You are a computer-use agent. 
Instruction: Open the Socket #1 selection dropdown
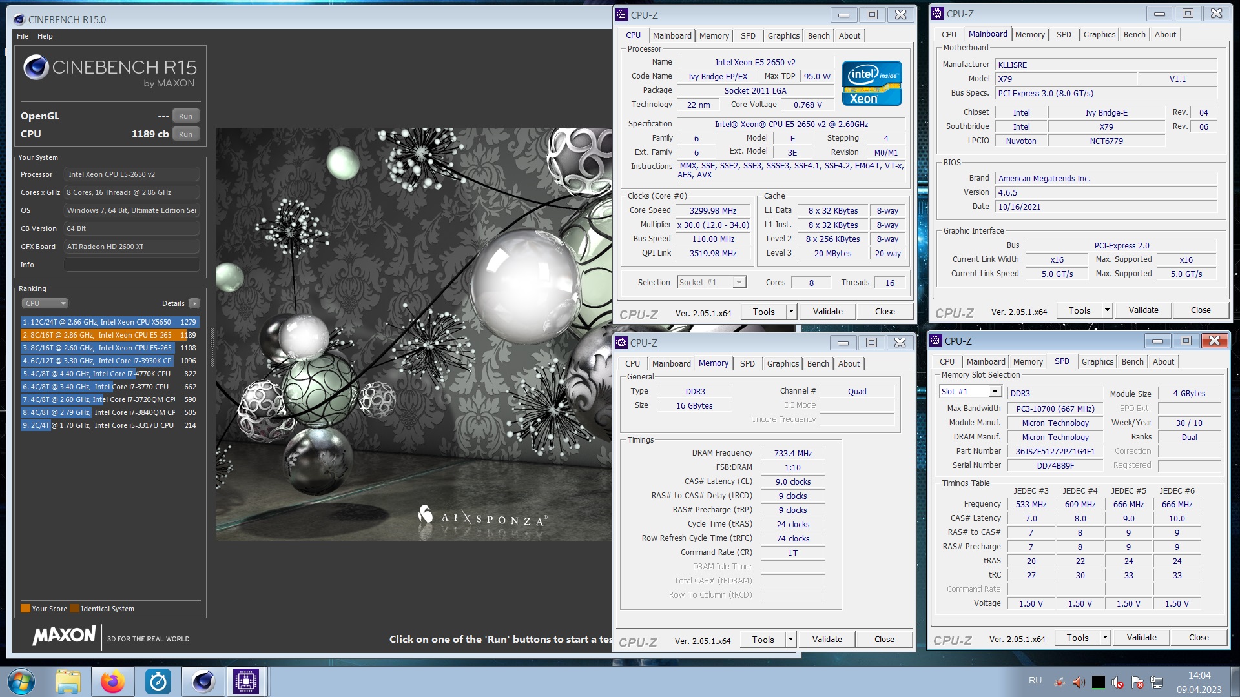click(712, 283)
